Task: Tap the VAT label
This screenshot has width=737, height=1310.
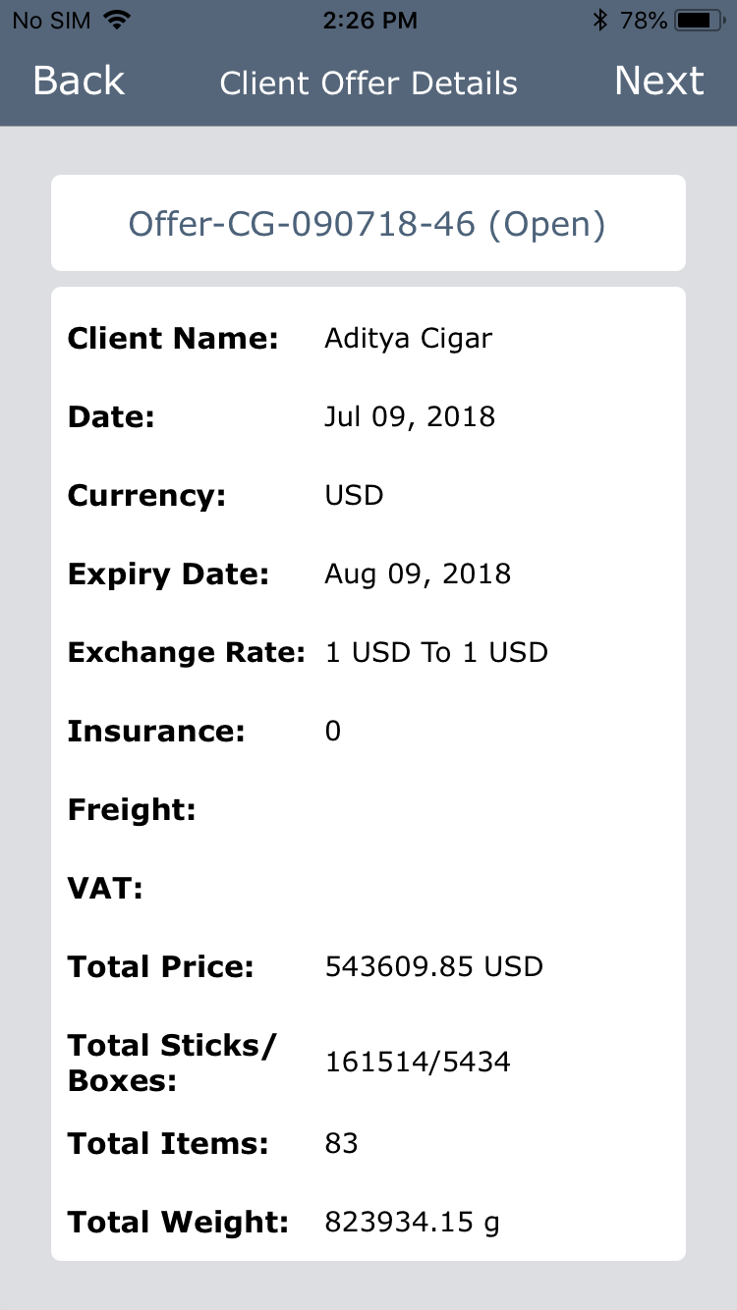Action: pyautogui.click(x=105, y=889)
